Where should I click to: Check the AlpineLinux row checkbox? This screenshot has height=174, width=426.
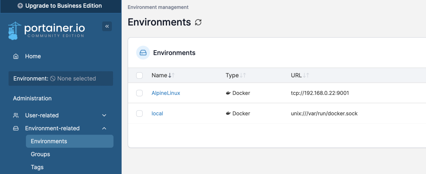click(140, 93)
